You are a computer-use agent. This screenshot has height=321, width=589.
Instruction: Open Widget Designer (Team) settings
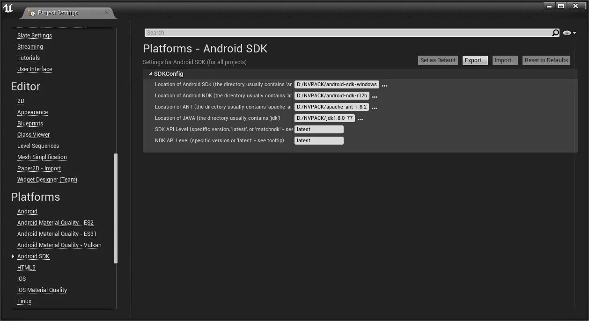(x=47, y=180)
